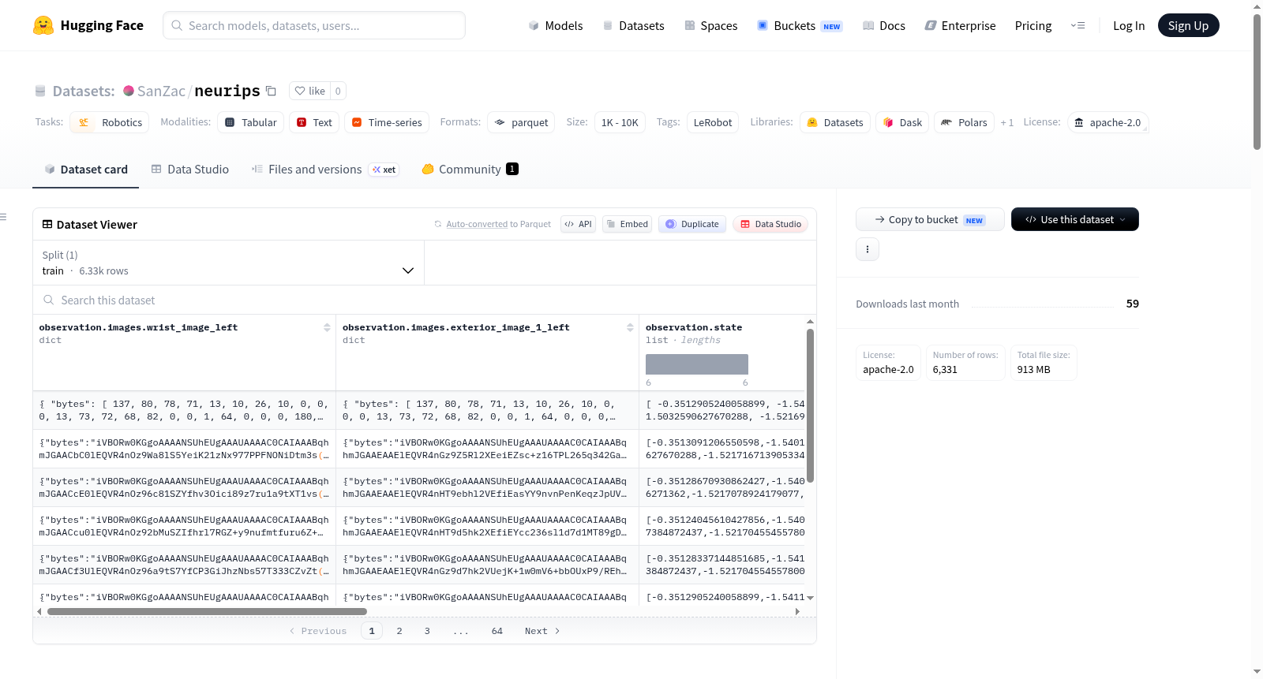Click the 1K - 10K size tag
The height and width of the screenshot is (679, 1263).
pyautogui.click(x=620, y=122)
